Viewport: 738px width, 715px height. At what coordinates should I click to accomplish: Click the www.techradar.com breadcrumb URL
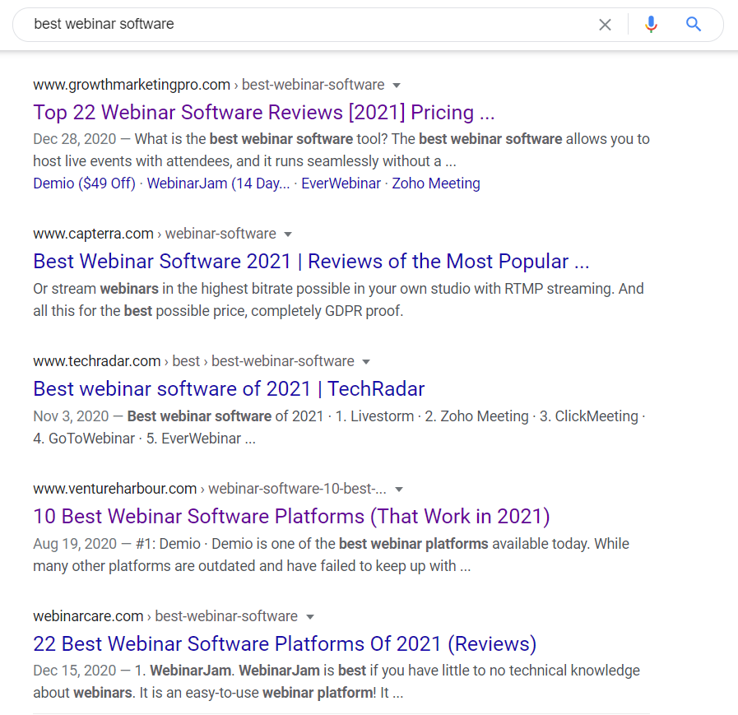click(96, 361)
